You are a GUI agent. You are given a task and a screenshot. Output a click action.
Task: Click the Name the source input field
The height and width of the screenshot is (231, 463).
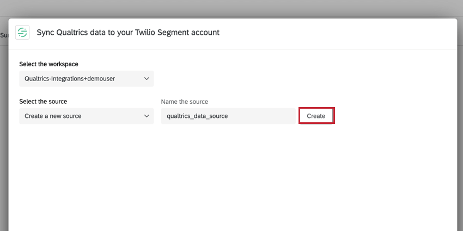pos(228,116)
